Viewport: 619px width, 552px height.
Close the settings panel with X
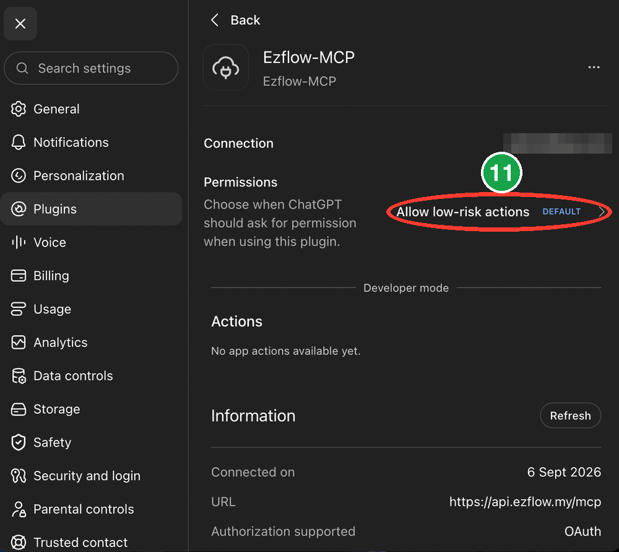[x=20, y=24]
